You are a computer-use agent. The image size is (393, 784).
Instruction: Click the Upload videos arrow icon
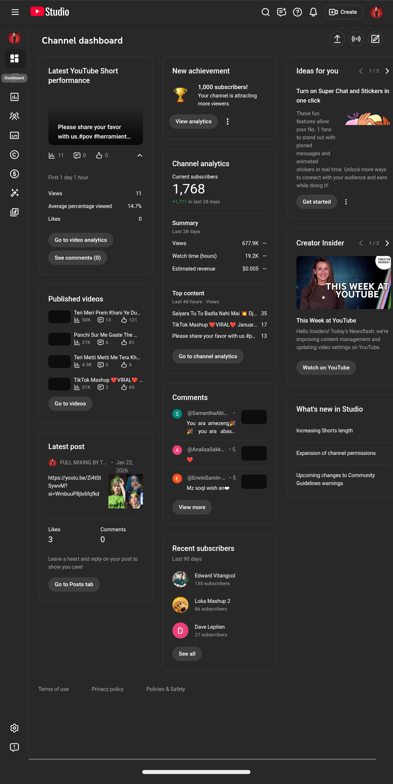click(337, 39)
